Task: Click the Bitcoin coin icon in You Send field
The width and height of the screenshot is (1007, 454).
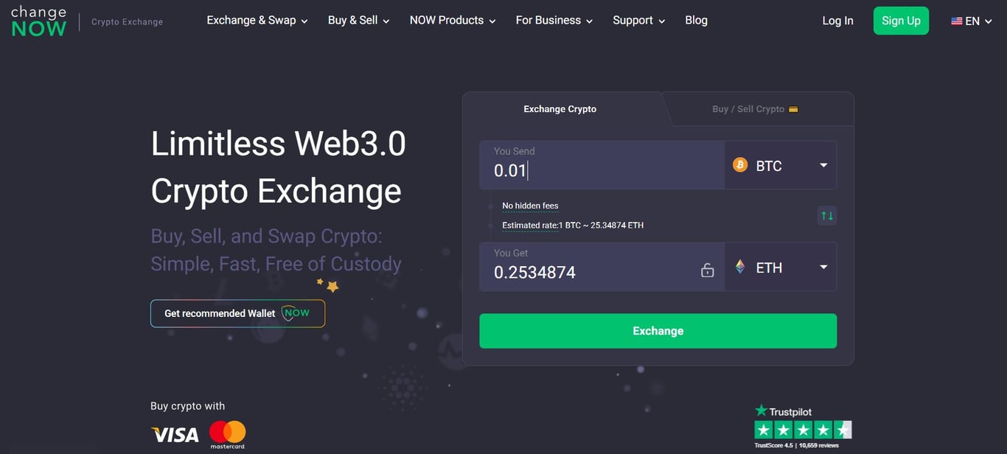Action: [739, 164]
